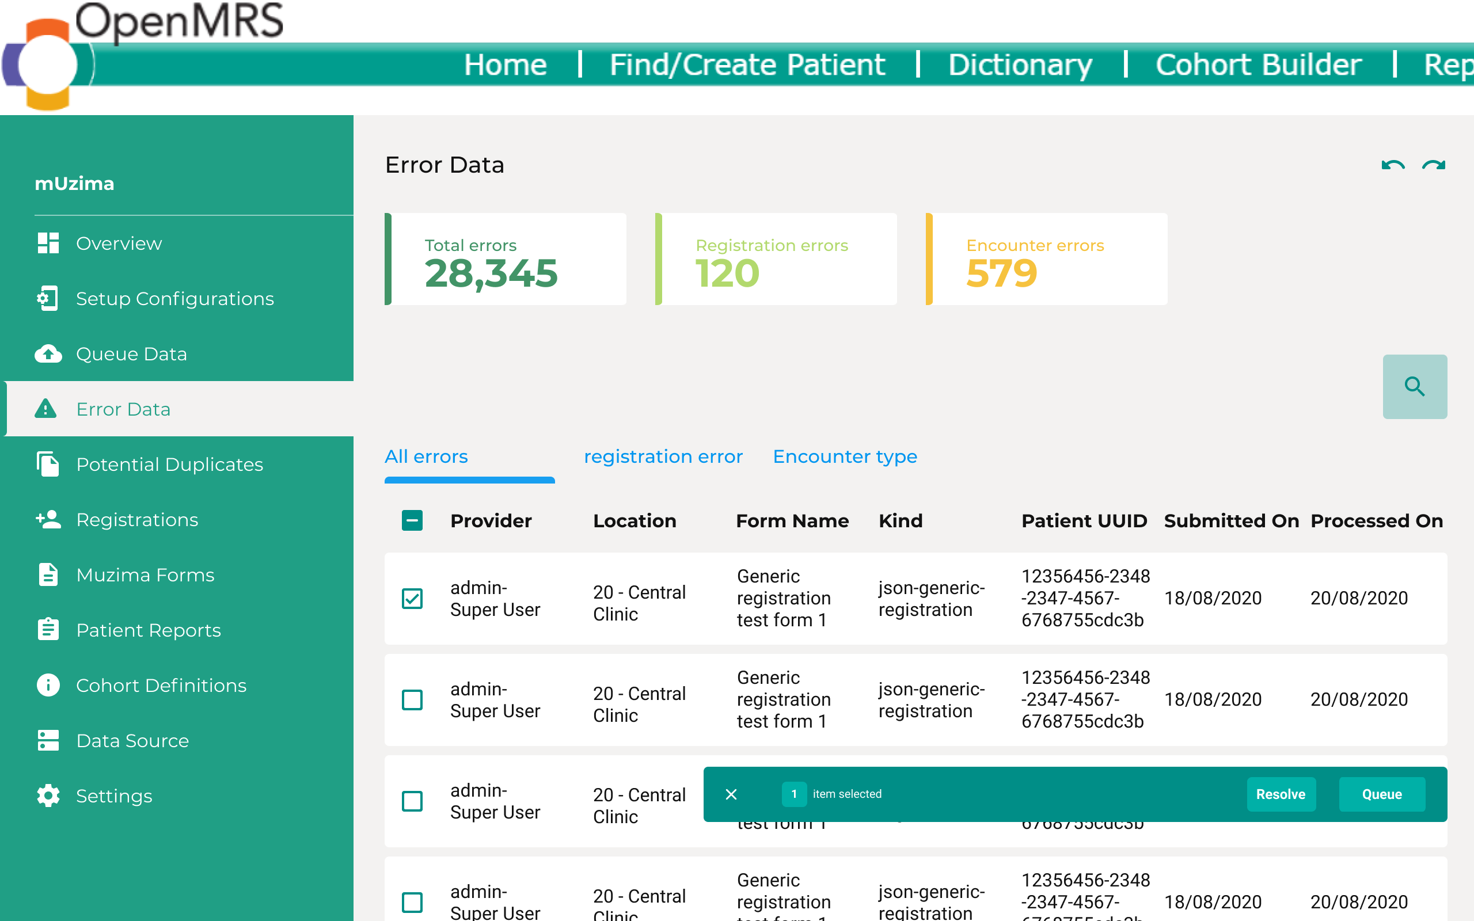This screenshot has height=921, width=1474.
Task: Uncheck the first error row checkbox
Action: (x=412, y=599)
